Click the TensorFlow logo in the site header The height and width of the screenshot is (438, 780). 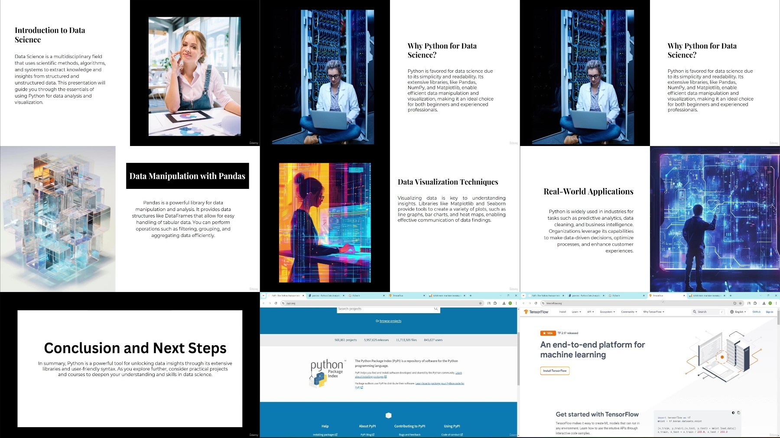[x=536, y=312]
